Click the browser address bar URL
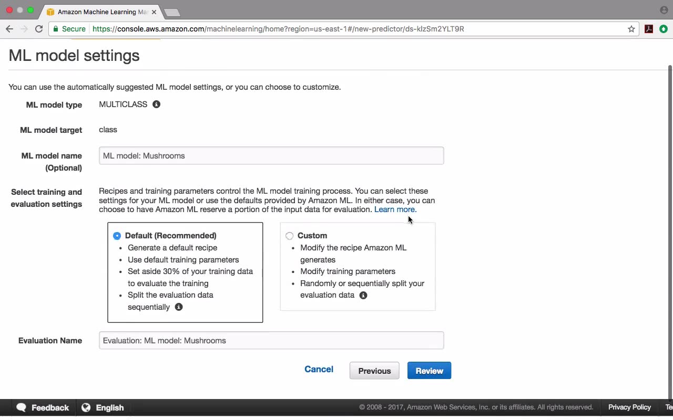 click(x=278, y=29)
